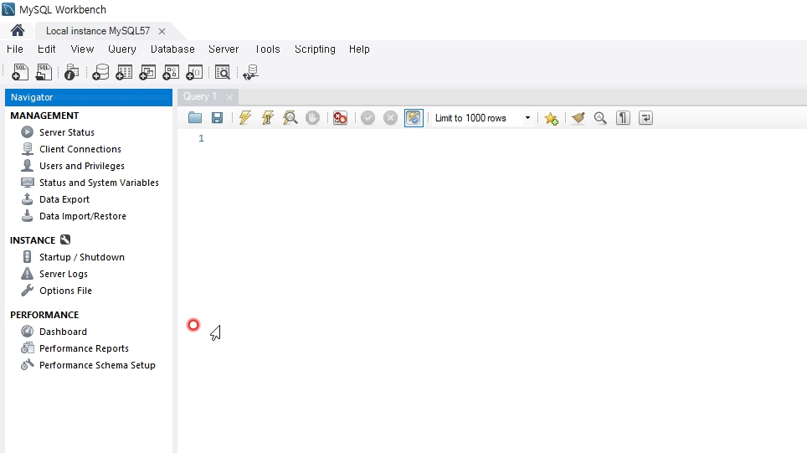807x453 pixels.
Task: Open Options File
Action: tap(65, 291)
